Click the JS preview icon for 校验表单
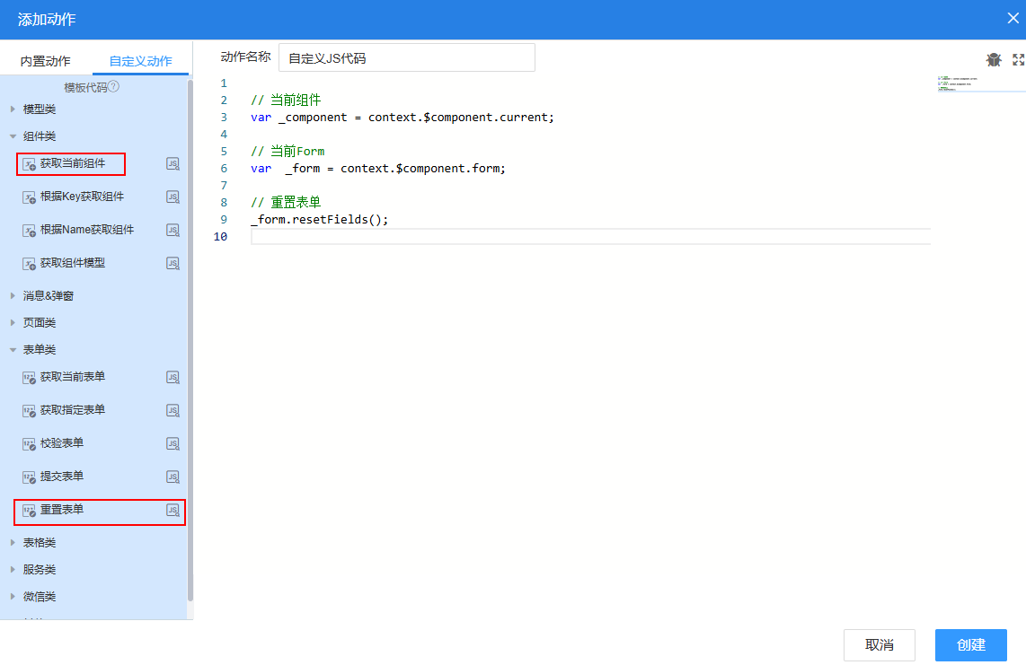 point(172,444)
